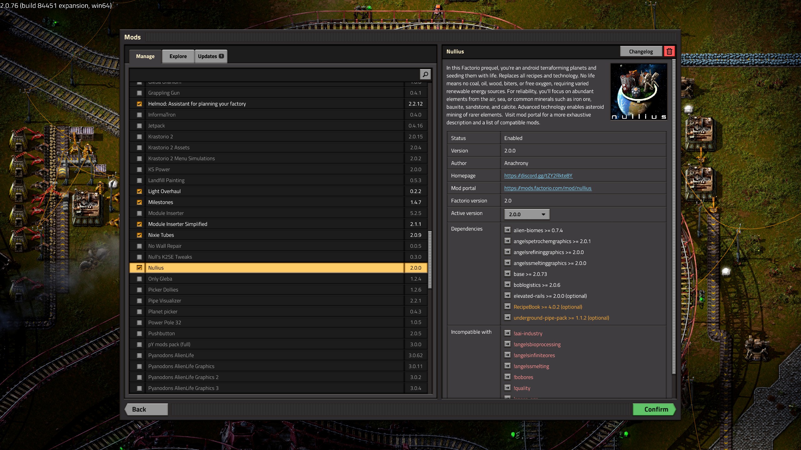
Task: Open the Updates tab
Action: pyautogui.click(x=211, y=56)
